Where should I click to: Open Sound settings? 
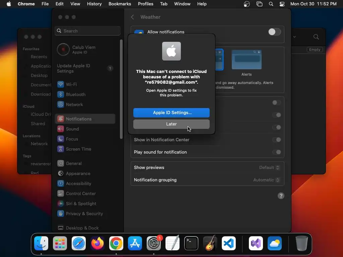coord(85,129)
